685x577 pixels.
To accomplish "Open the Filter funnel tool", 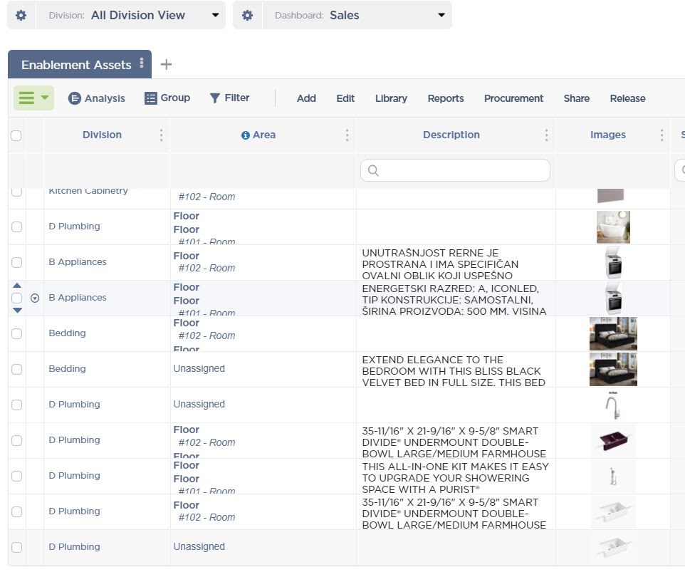I will tap(229, 98).
